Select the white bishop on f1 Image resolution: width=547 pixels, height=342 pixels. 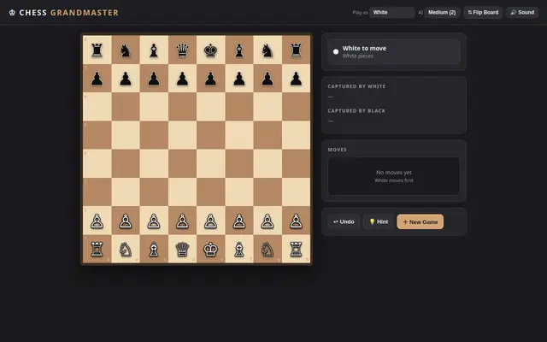(x=239, y=249)
